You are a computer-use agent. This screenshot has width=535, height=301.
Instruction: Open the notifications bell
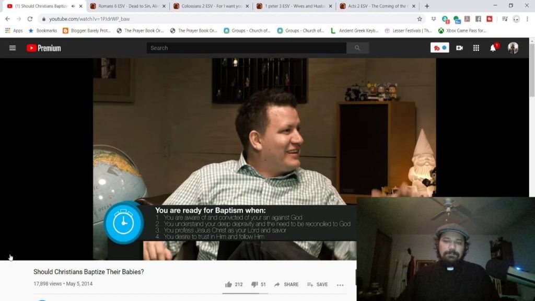[x=493, y=48]
